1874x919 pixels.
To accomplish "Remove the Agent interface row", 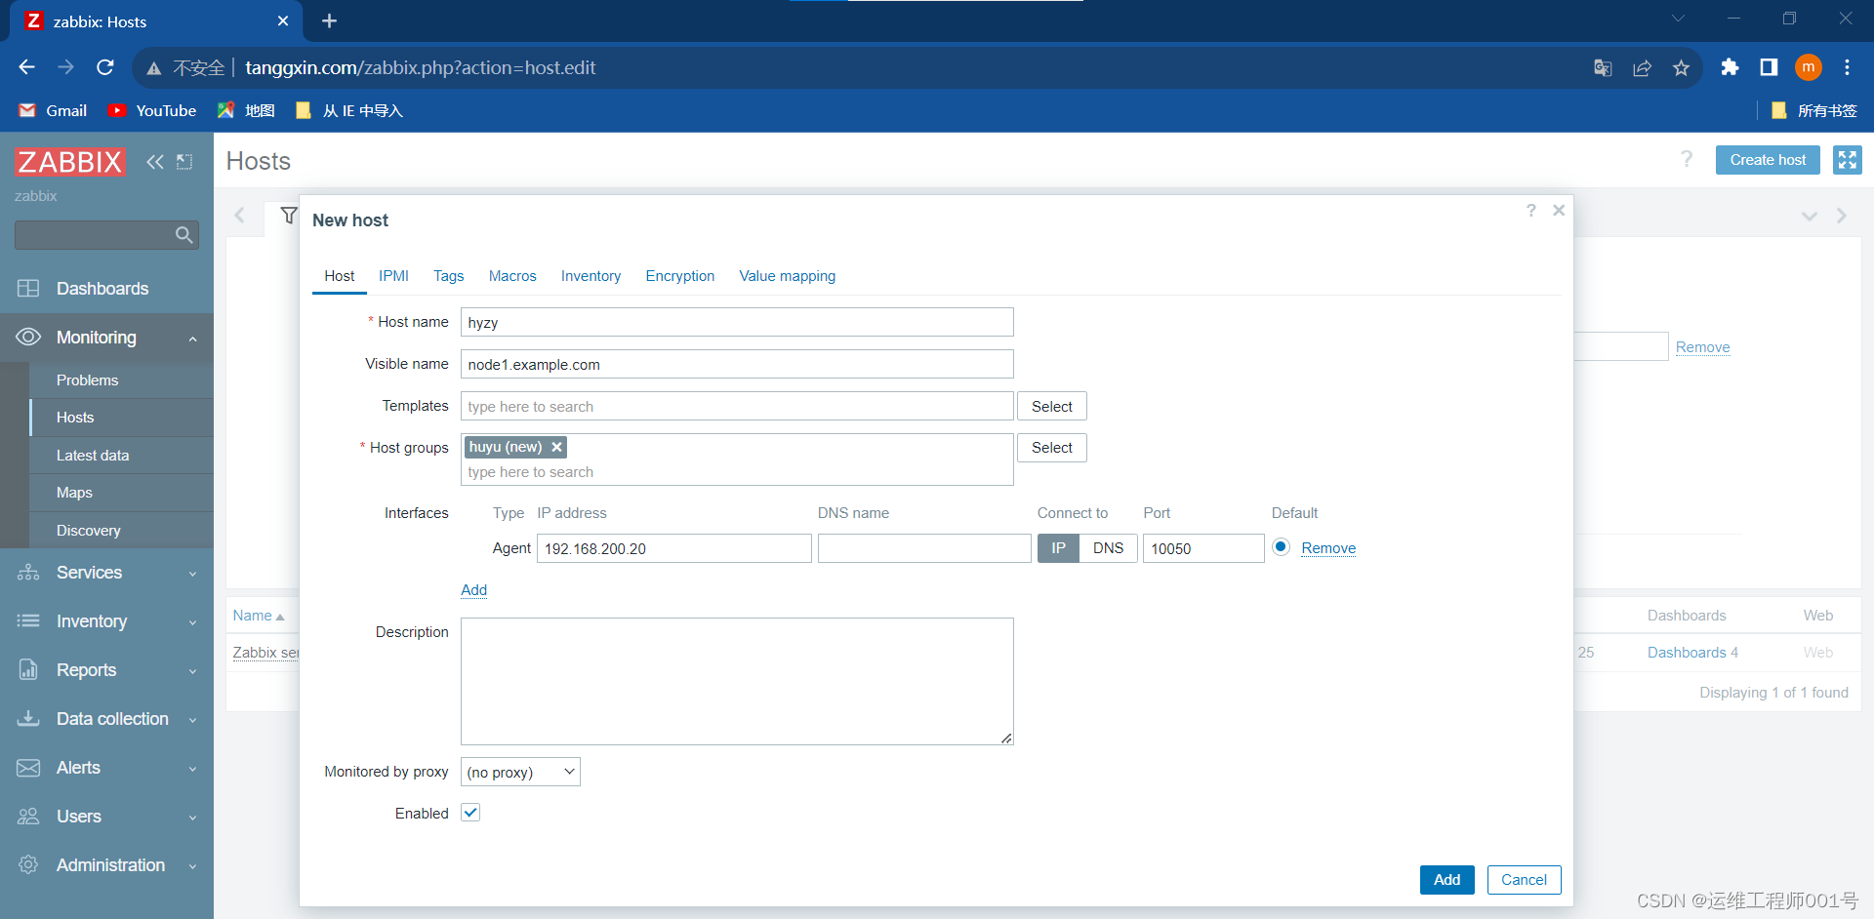I will 1328,548.
